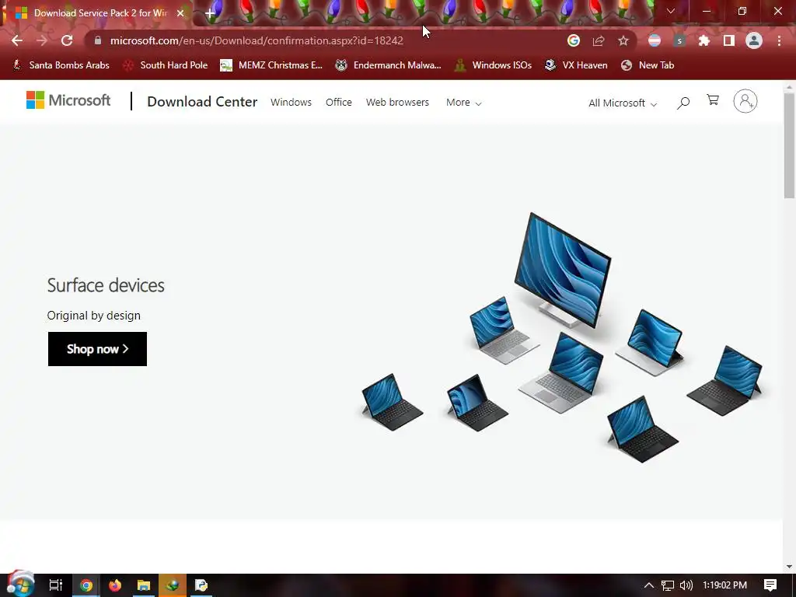Click the gray 'S' extension icon
The width and height of the screenshot is (796, 597).
(679, 40)
